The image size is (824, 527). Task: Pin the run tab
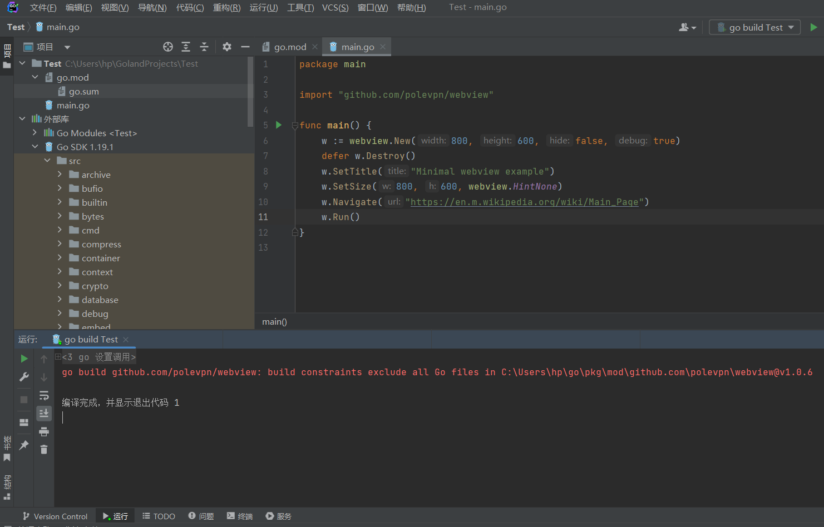coord(24,445)
